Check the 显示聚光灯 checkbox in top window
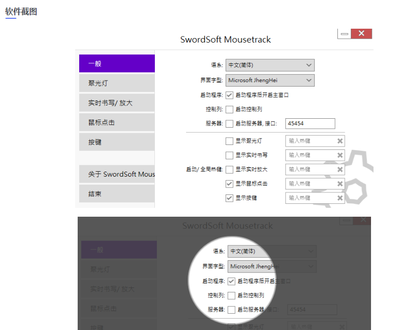Viewport: 420px width, 330px height. [229, 141]
